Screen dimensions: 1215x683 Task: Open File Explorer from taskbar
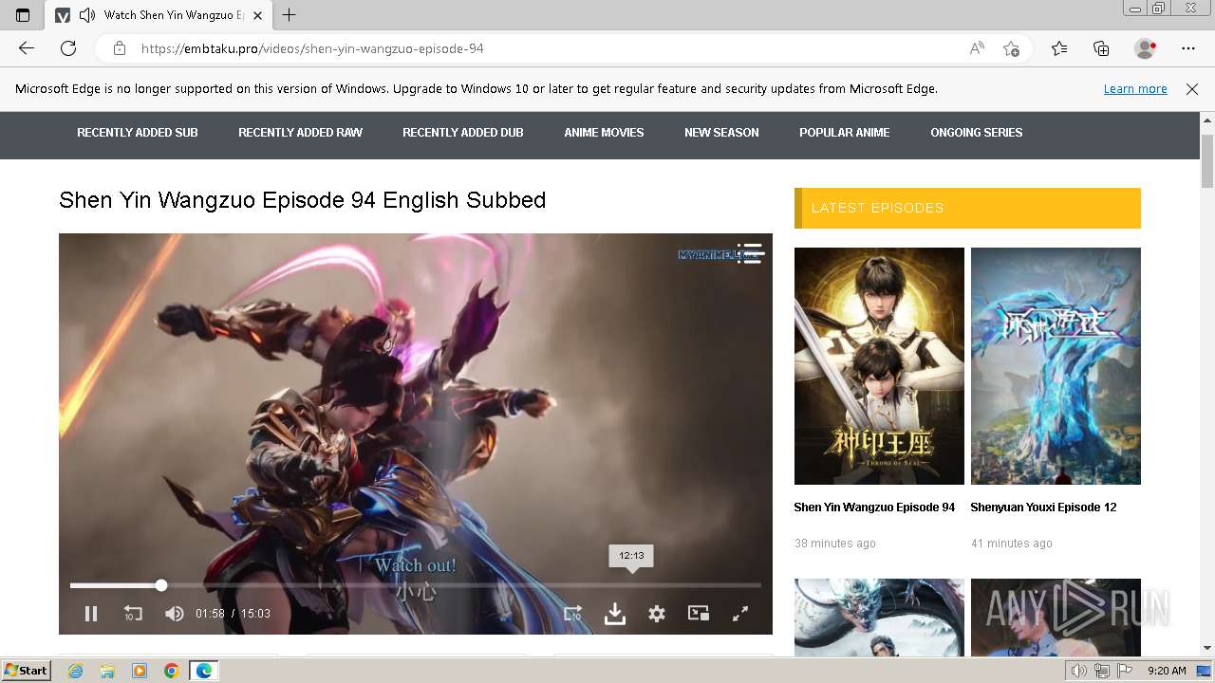107,671
